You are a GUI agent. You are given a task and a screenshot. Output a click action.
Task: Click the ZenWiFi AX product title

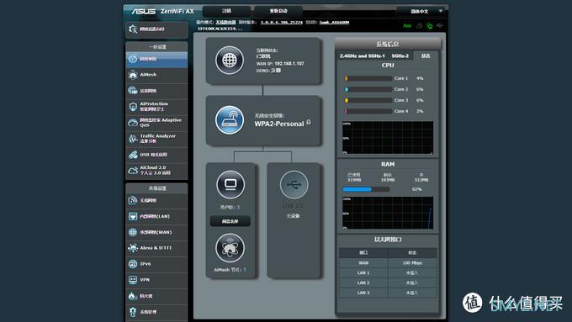[x=177, y=11]
